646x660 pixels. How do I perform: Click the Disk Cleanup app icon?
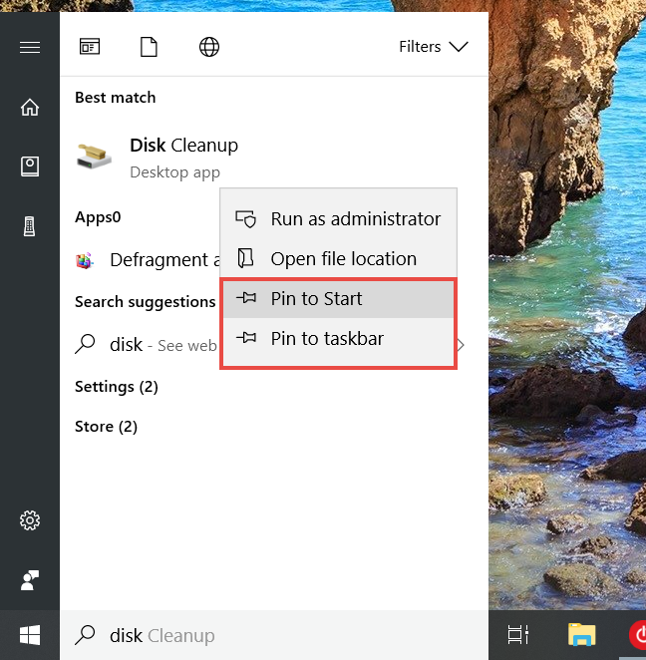click(95, 157)
